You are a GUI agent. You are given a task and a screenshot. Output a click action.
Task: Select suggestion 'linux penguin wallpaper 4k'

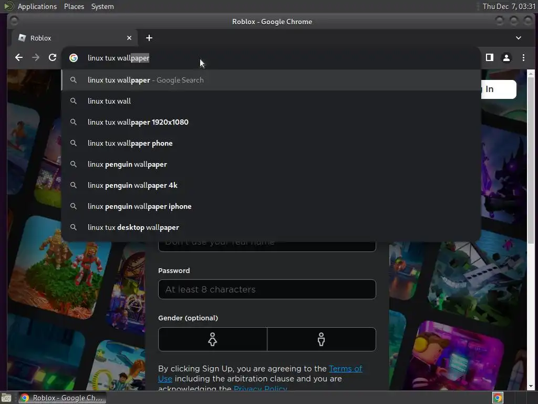click(x=271, y=185)
